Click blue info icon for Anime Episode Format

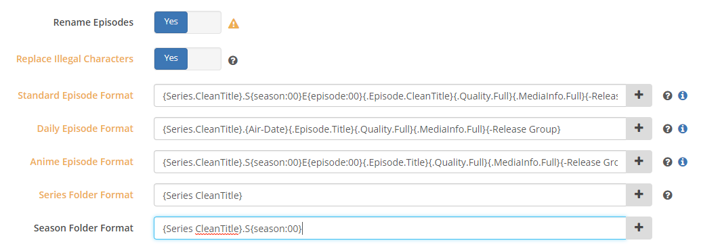pyautogui.click(x=682, y=162)
